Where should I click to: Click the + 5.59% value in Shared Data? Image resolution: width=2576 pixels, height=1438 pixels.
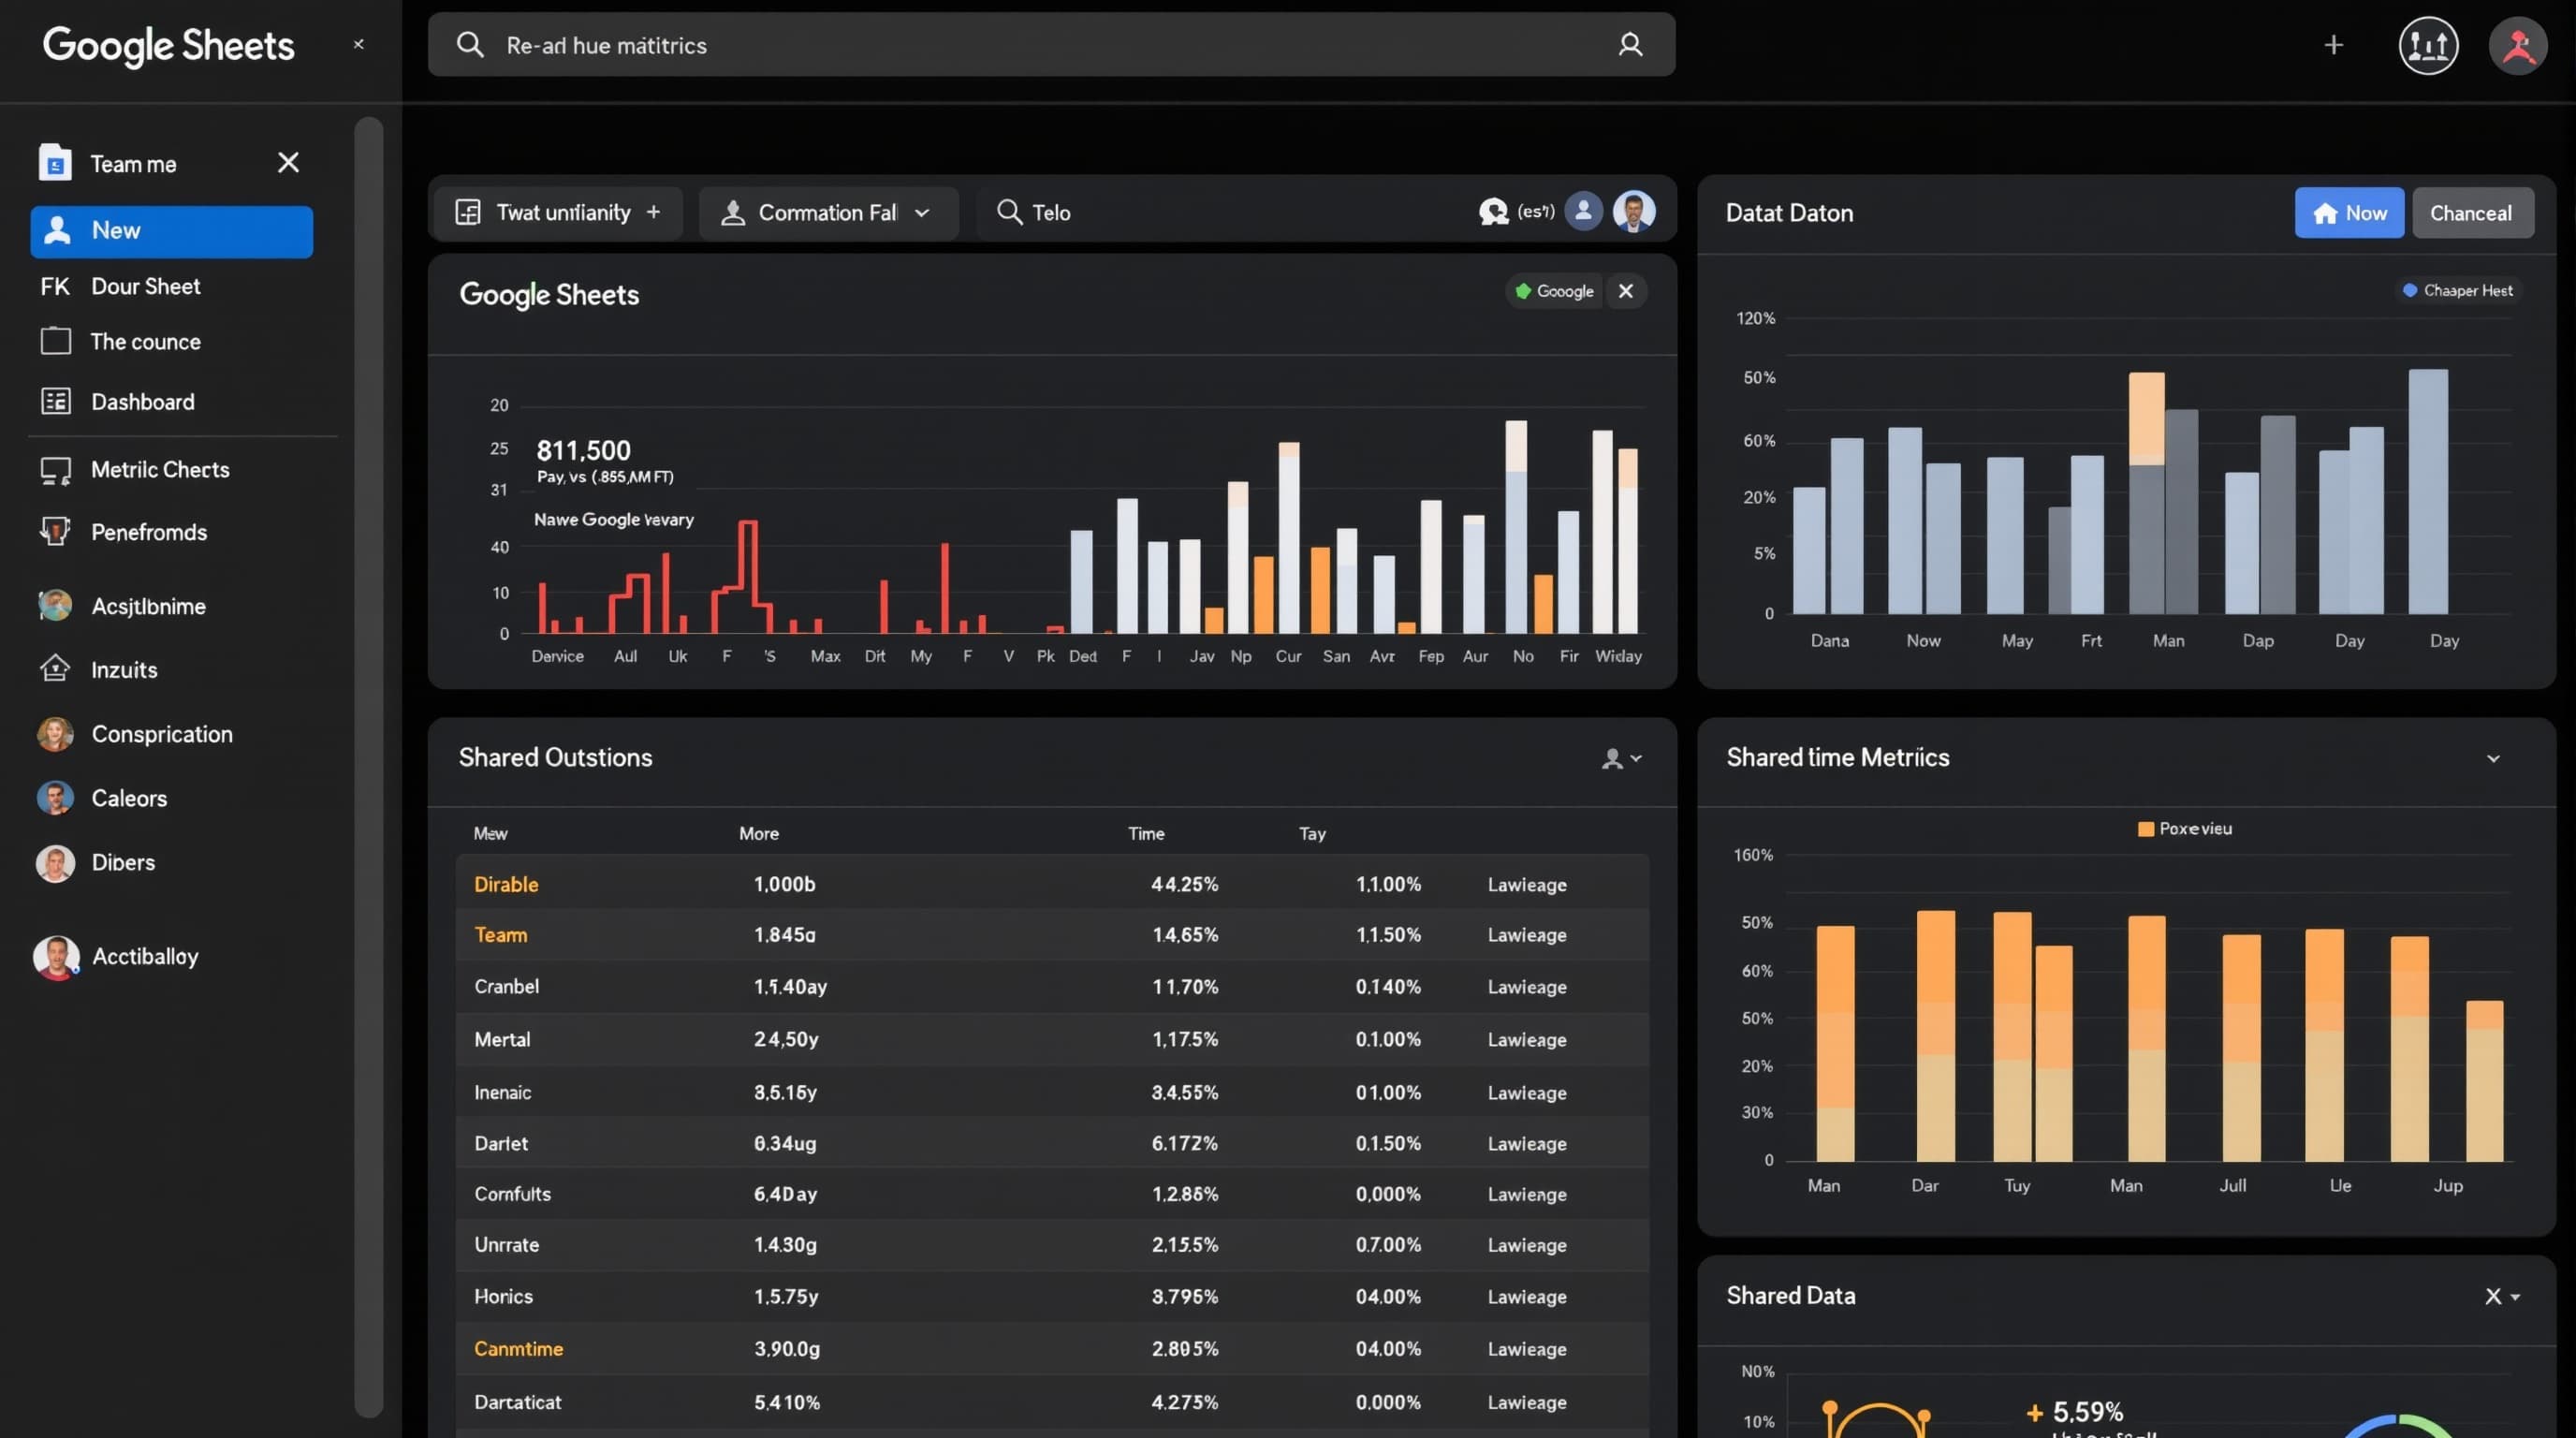click(x=2074, y=1412)
